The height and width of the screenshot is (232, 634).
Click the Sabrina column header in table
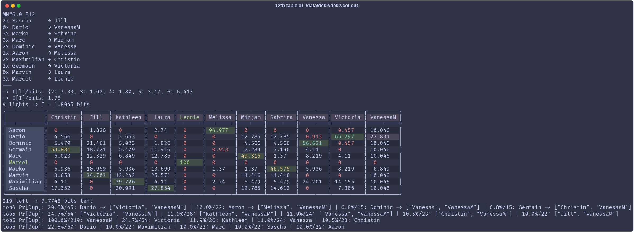(x=281, y=117)
